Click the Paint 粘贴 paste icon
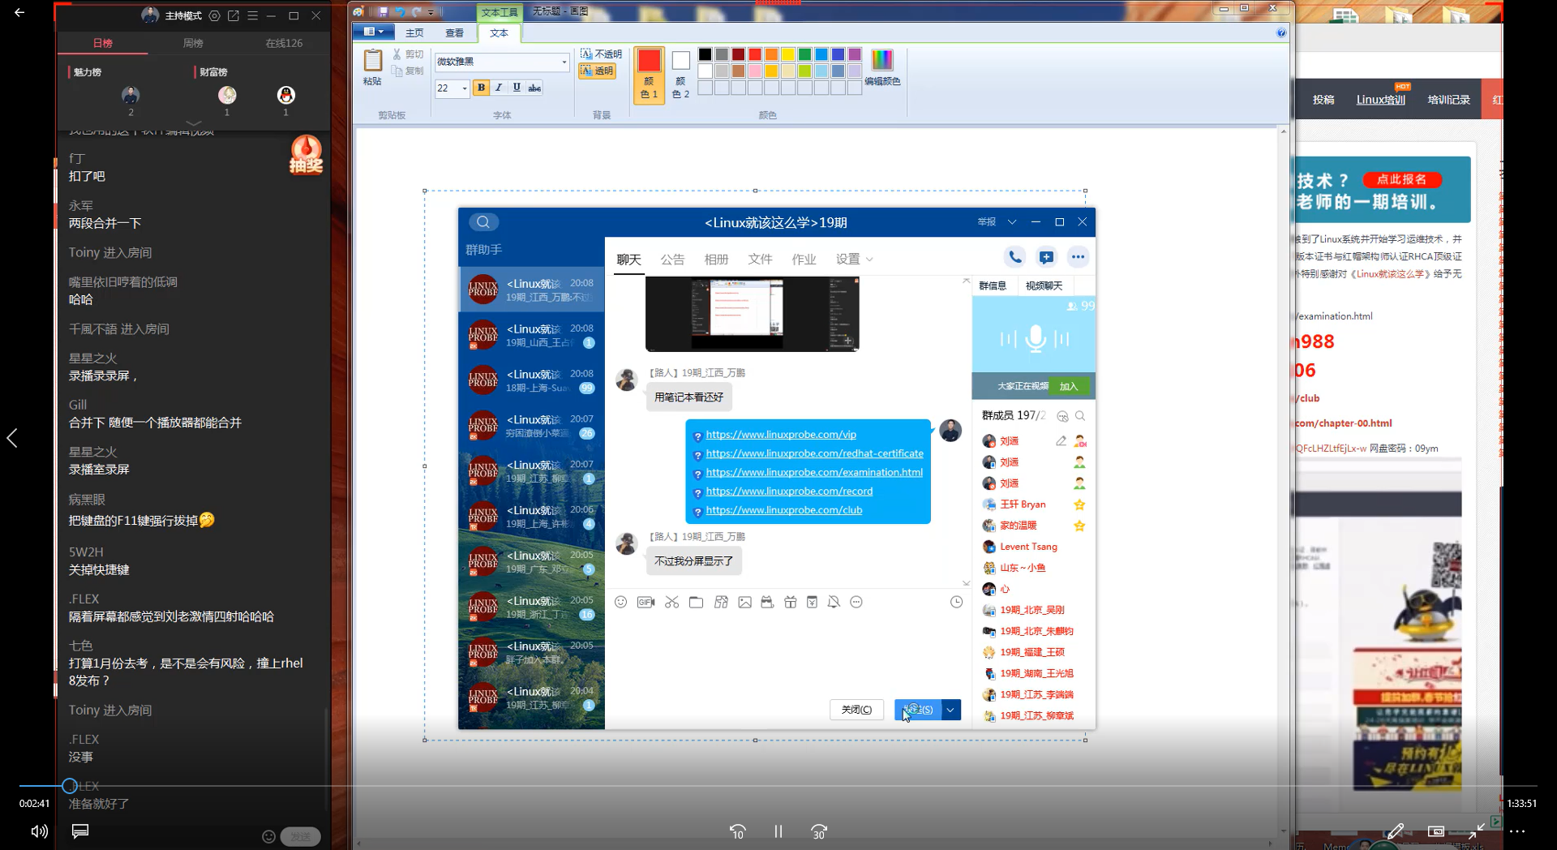 (372, 67)
